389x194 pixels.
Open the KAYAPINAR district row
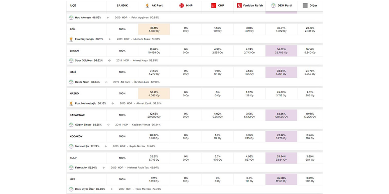(77, 115)
